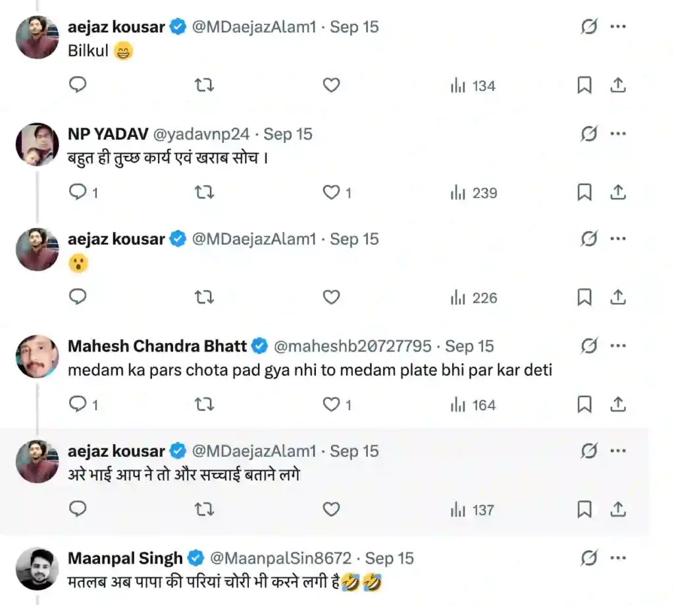Open the Mahesh Chandra Bhatt profile name link

(x=157, y=346)
